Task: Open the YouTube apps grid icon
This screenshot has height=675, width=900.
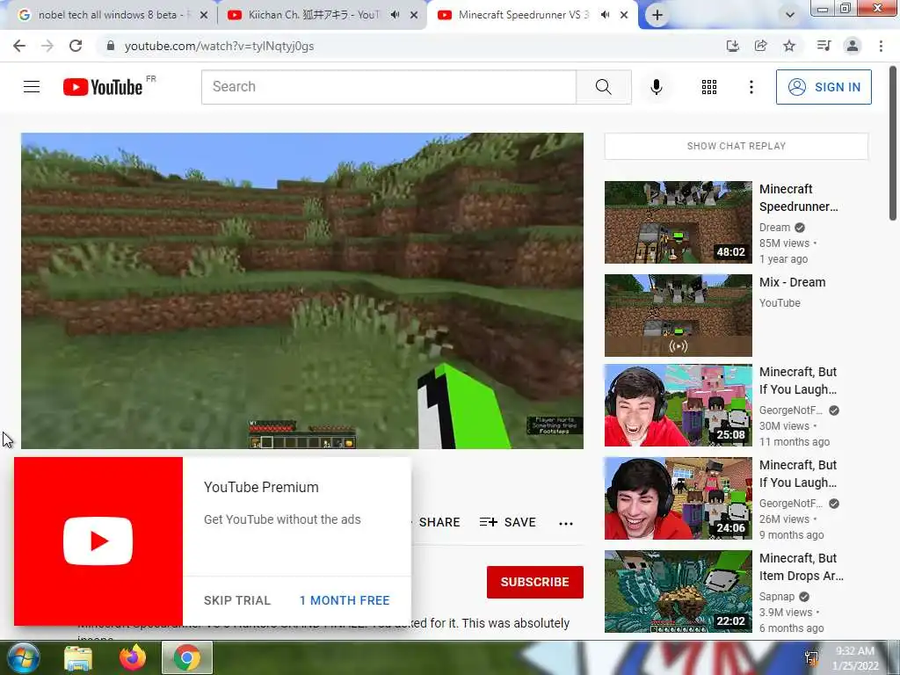Action: pyautogui.click(x=709, y=87)
